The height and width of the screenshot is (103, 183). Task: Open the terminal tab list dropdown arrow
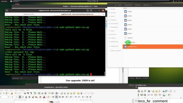(x=104, y=14)
